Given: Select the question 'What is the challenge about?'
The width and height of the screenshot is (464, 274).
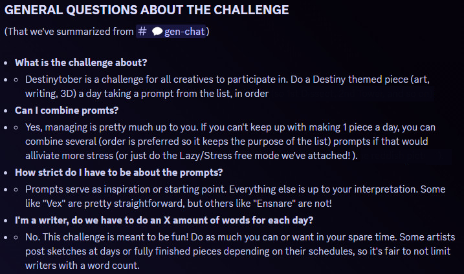Looking at the screenshot, I should pyautogui.click(x=81, y=63).
